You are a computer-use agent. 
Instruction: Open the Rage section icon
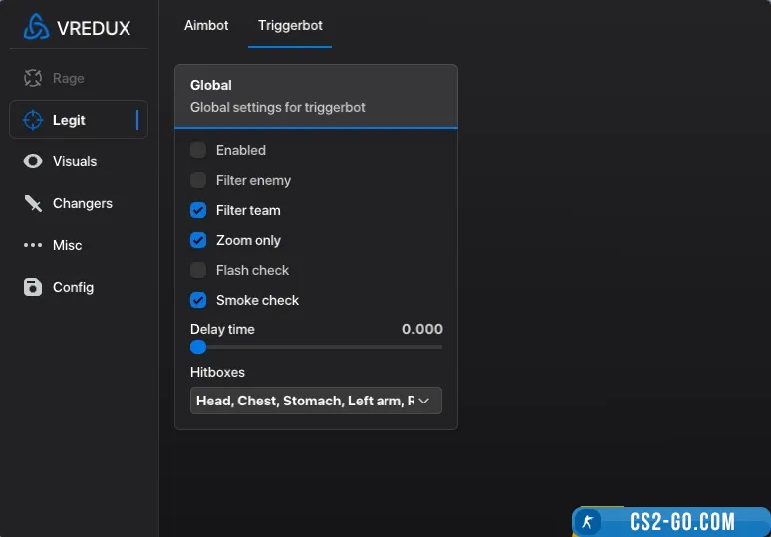click(x=33, y=78)
